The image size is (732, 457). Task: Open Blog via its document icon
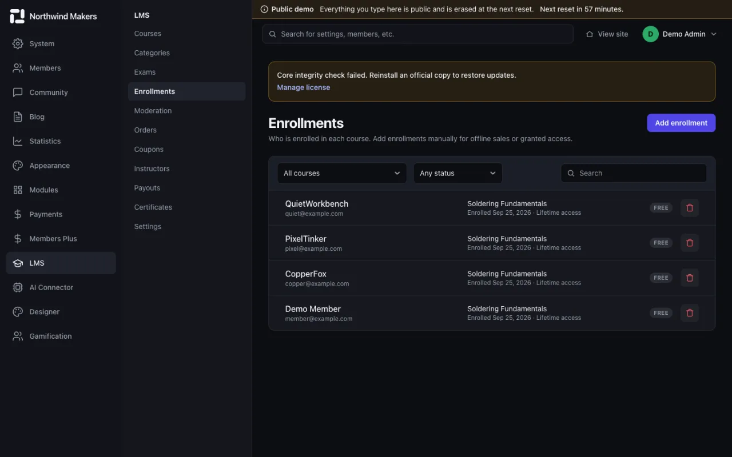(x=18, y=117)
